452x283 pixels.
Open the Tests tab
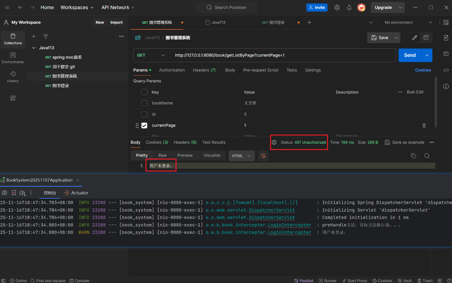(x=292, y=70)
